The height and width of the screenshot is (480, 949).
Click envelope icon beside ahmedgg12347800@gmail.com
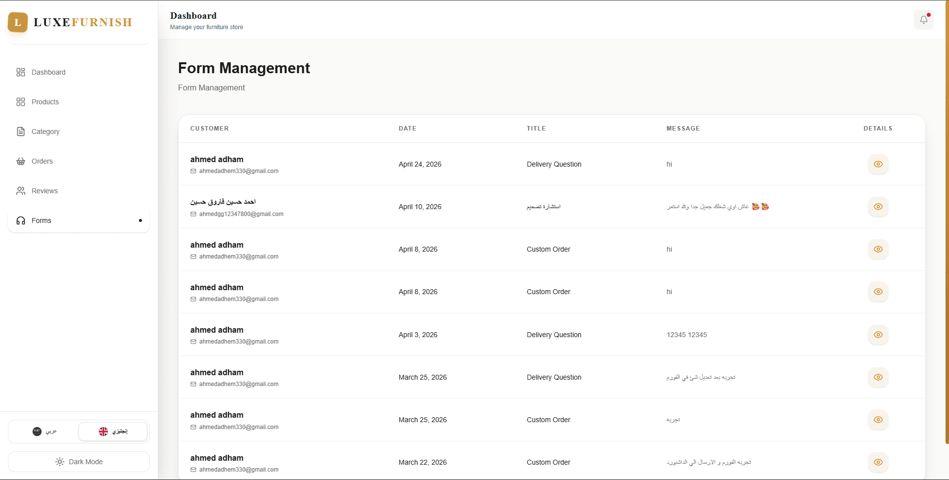(x=193, y=214)
